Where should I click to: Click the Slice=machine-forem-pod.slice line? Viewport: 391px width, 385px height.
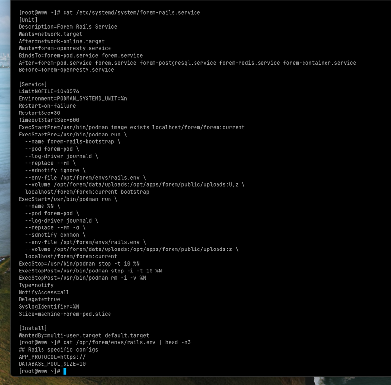(65, 314)
